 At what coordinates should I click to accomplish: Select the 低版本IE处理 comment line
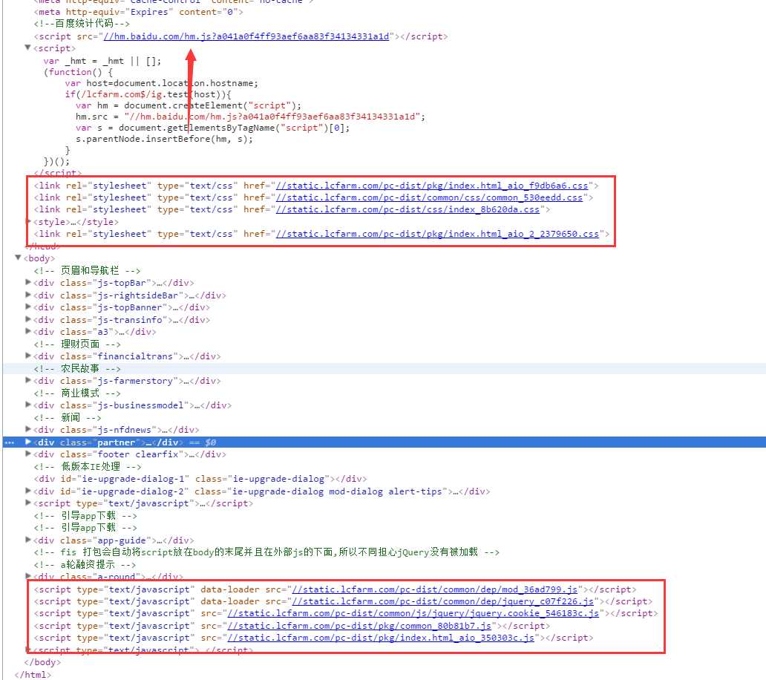[88, 466]
